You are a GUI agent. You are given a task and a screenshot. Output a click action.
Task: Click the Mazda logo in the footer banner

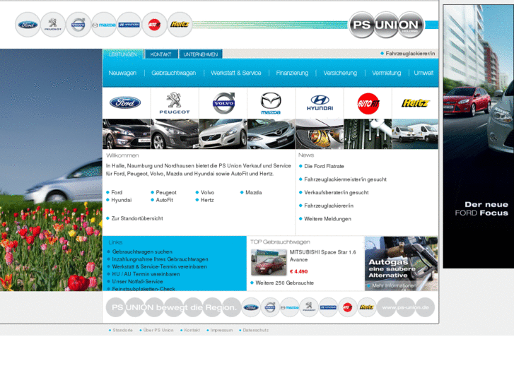tap(289, 307)
